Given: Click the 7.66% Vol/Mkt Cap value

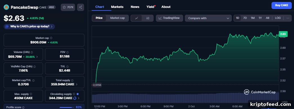Looking at the screenshot, I should tap(23, 70).
